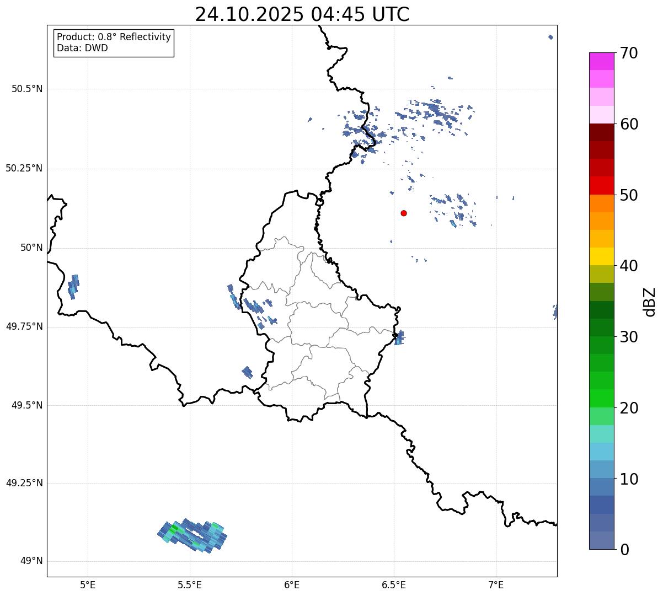Click the 50.25°N latitude label

click(x=24, y=168)
